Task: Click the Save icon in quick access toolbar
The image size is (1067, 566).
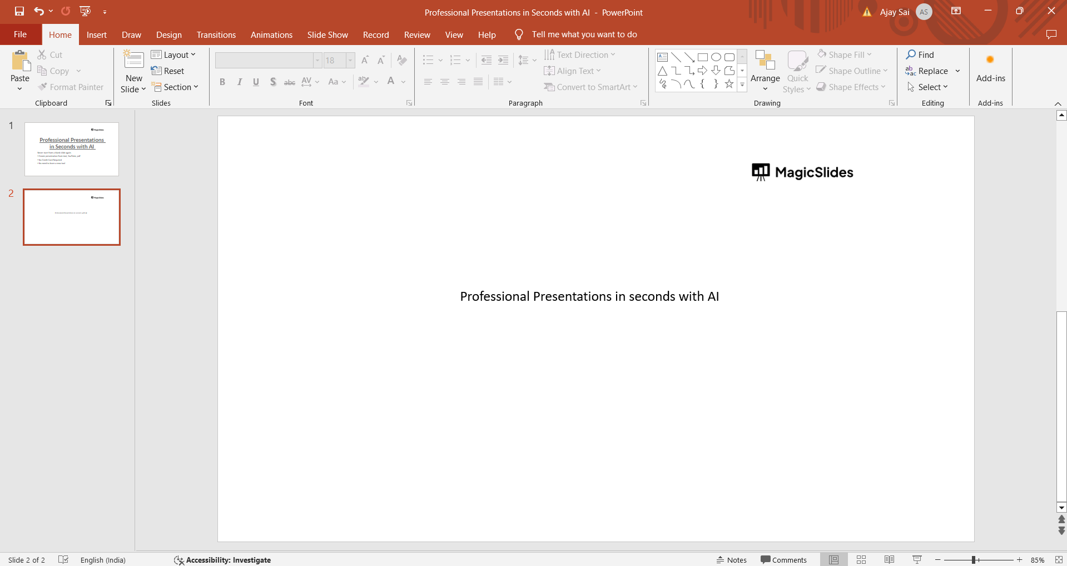Action: click(x=19, y=11)
